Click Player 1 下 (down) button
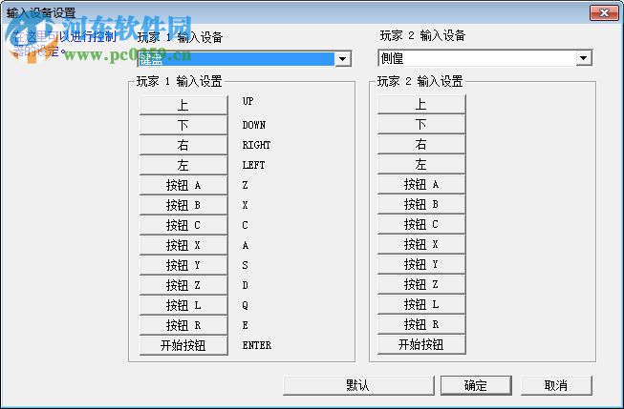This screenshot has width=624, height=409. tap(183, 126)
